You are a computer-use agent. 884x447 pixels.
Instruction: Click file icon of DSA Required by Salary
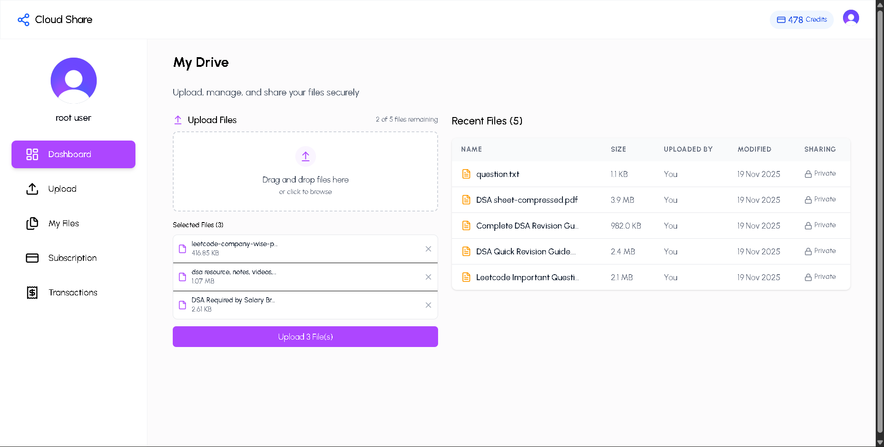[x=182, y=305]
